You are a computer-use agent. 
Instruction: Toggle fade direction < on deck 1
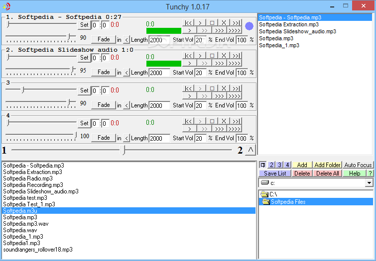tap(126, 40)
